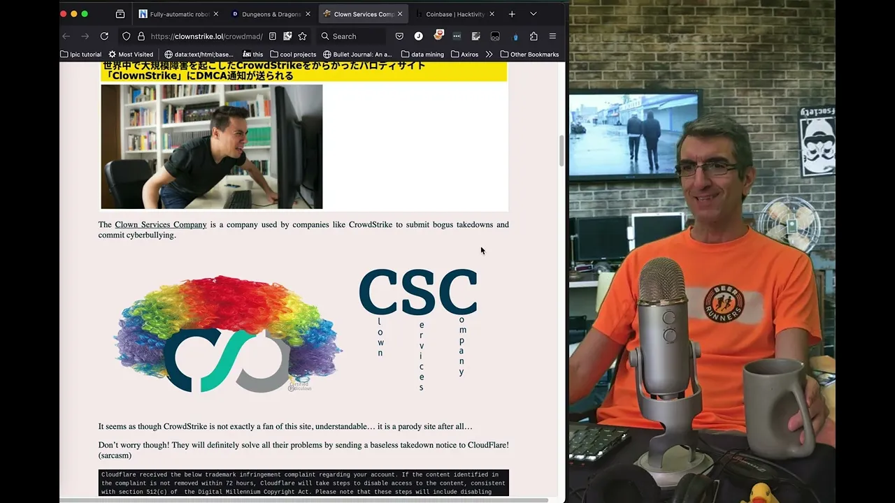895x503 pixels.
Task: Open the data mining bookmark folder
Action: 422,54
